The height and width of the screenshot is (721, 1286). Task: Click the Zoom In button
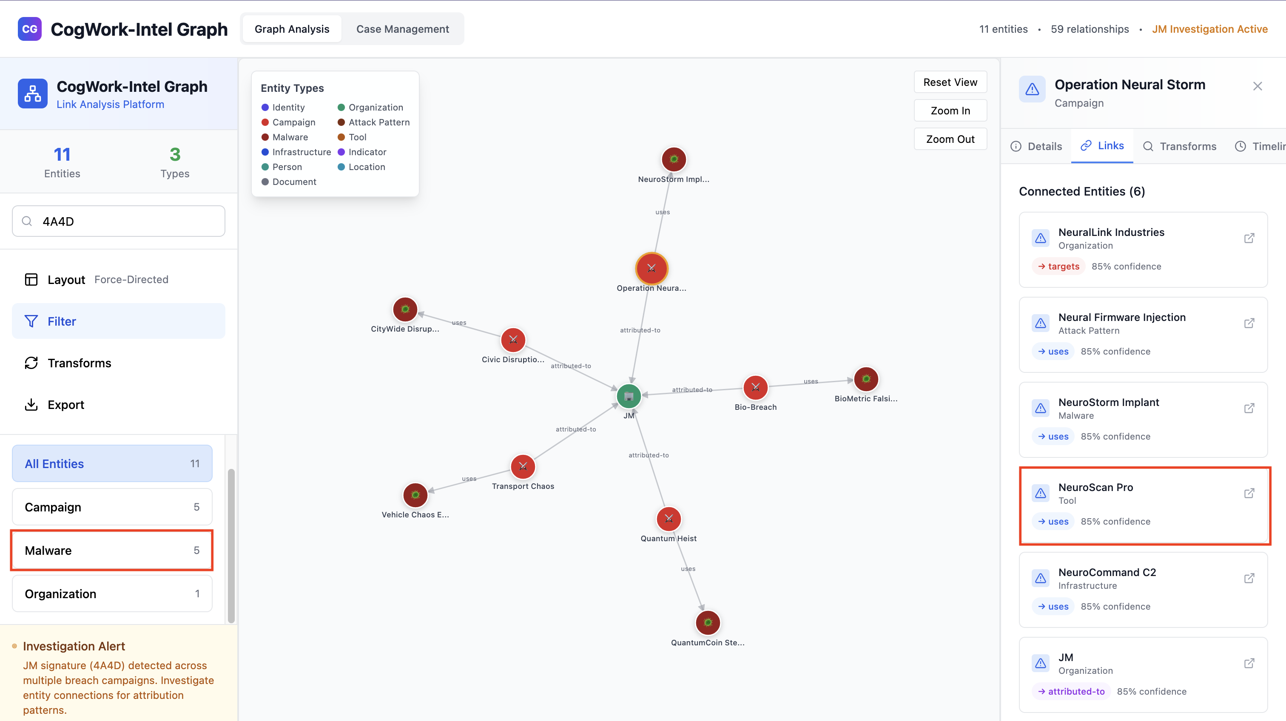pos(950,110)
